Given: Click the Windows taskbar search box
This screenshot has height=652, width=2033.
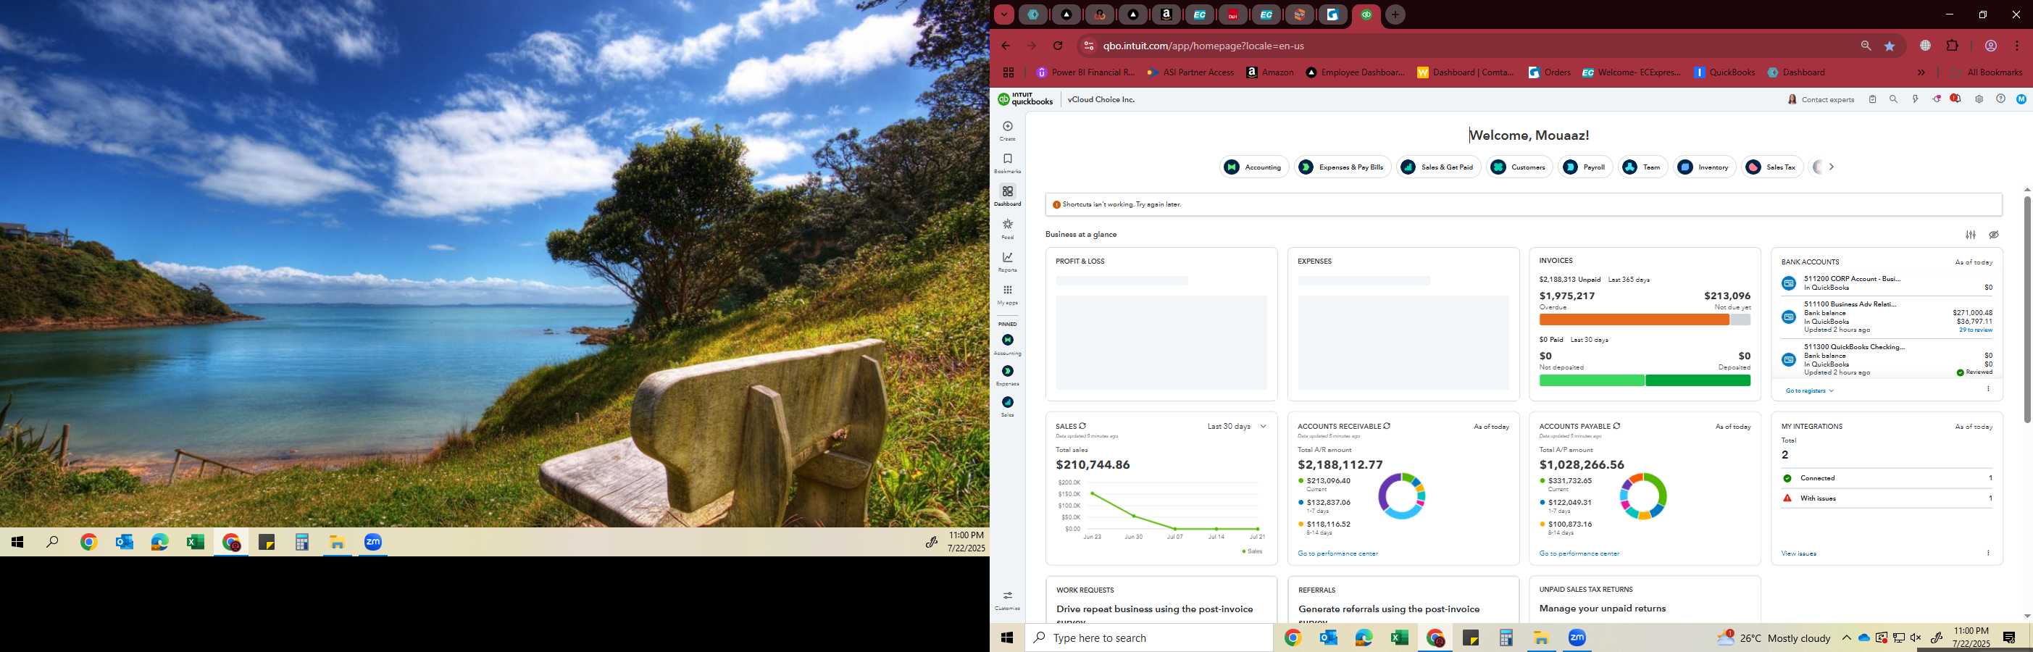Looking at the screenshot, I should tap(1148, 638).
